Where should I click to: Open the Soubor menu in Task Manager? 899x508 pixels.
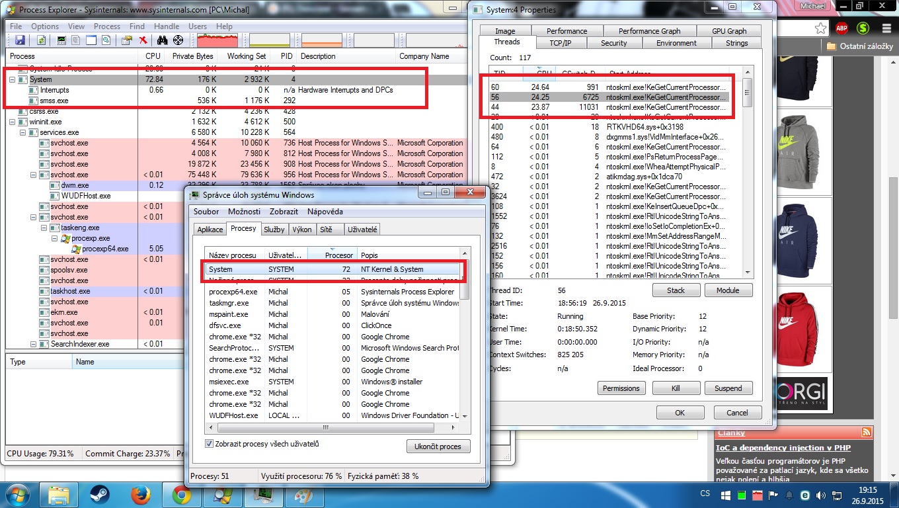(206, 212)
